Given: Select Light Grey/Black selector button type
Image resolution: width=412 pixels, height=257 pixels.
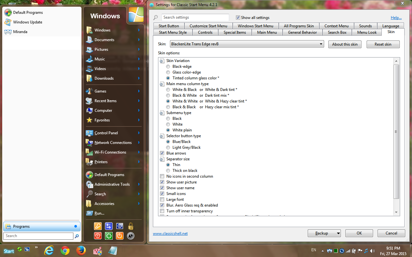Looking at the screenshot, I should 168,147.
